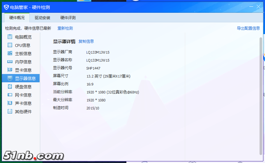Select the CPU信息 sidebar icon
This screenshot has width=265, height=163.
pos(10,45)
